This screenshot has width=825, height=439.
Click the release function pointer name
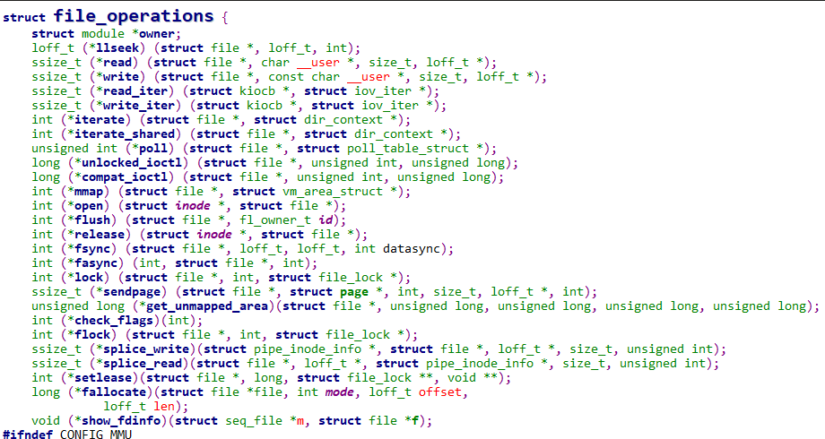[100, 235]
